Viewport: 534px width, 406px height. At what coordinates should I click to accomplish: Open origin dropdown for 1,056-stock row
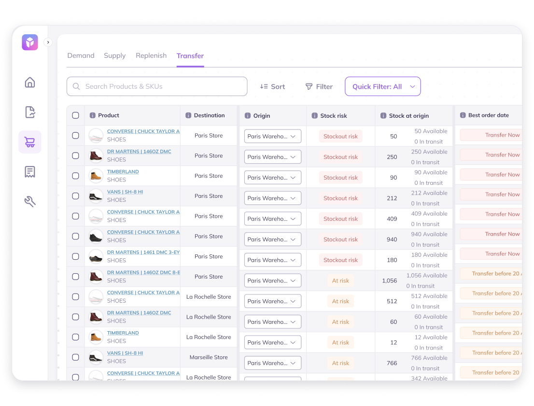tap(273, 280)
